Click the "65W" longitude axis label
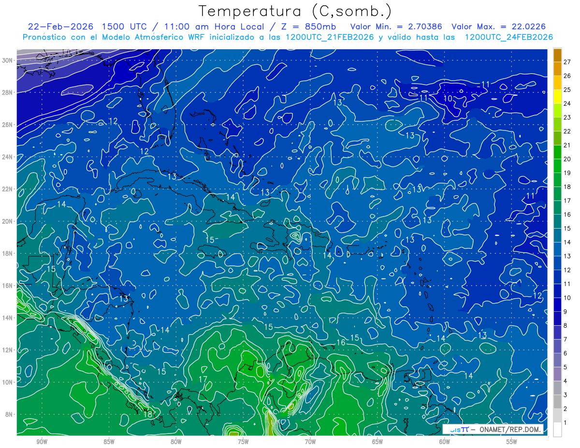The image size is (580, 448). [377, 442]
